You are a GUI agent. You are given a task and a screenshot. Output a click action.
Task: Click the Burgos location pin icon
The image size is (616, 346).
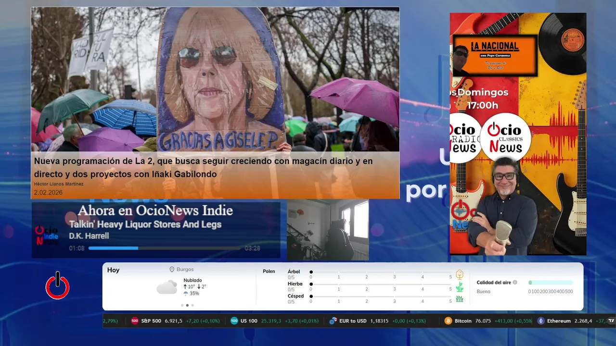[x=172, y=270]
